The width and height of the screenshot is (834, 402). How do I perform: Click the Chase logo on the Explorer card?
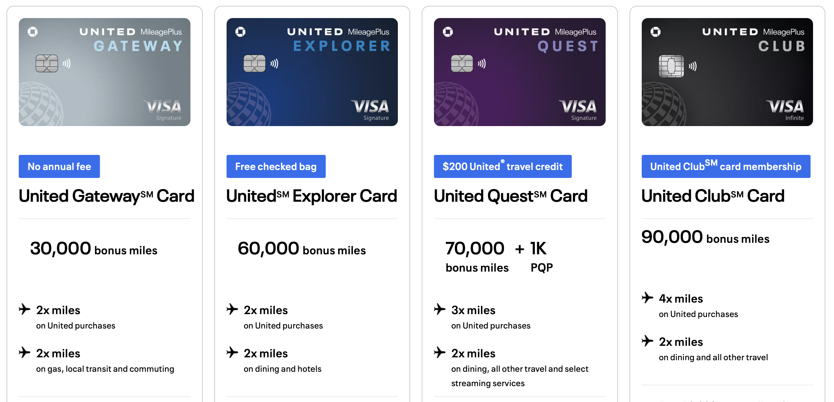click(x=241, y=32)
